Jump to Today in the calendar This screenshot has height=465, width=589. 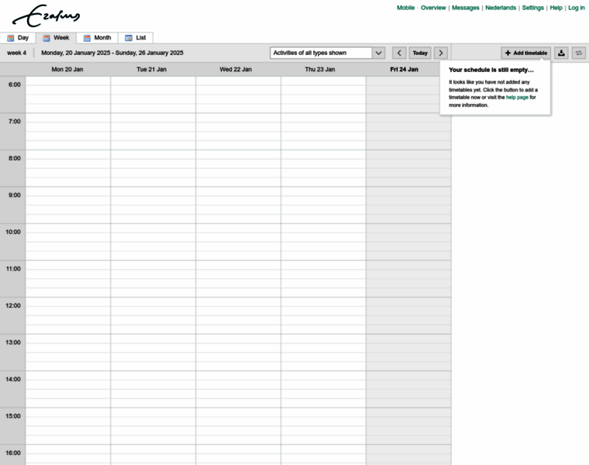[420, 53]
